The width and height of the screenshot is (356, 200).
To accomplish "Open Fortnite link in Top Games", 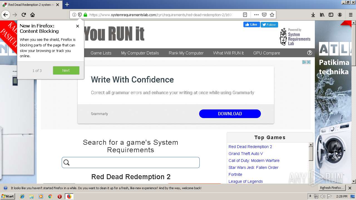I will (235, 174).
